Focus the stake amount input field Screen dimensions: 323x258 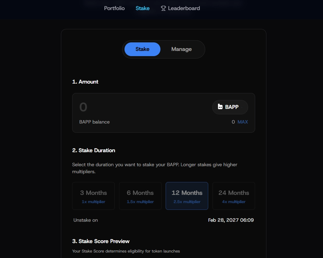pyautogui.click(x=142, y=107)
